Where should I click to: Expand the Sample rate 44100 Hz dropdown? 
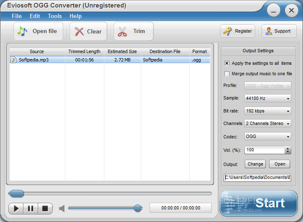268,98
